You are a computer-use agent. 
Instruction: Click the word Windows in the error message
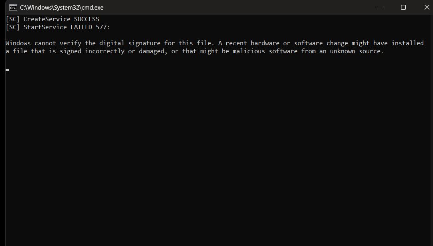(18, 43)
